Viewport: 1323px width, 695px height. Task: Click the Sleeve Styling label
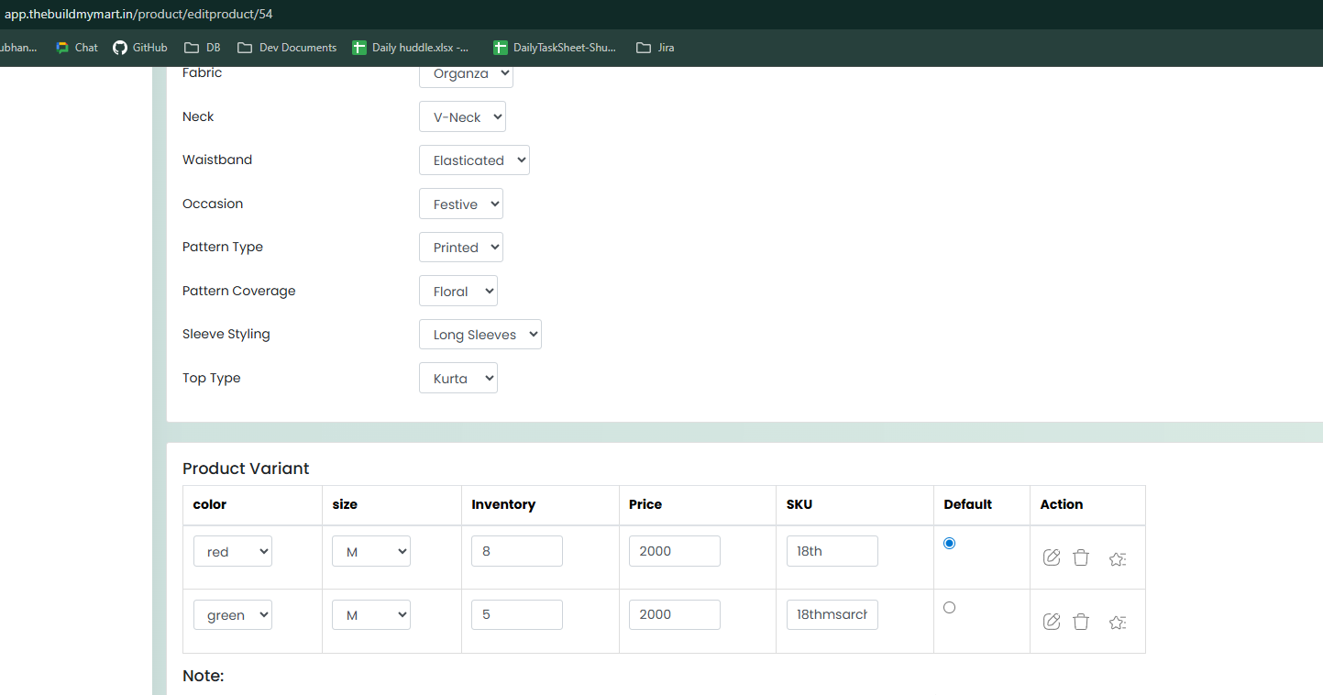[226, 334]
